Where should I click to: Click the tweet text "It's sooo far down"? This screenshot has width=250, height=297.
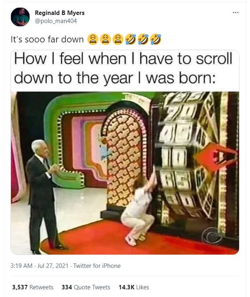(x=47, y=40)
